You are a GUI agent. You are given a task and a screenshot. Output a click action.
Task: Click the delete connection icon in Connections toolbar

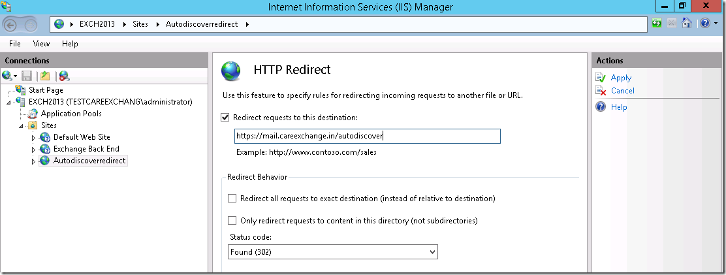(x=64, y=76)
